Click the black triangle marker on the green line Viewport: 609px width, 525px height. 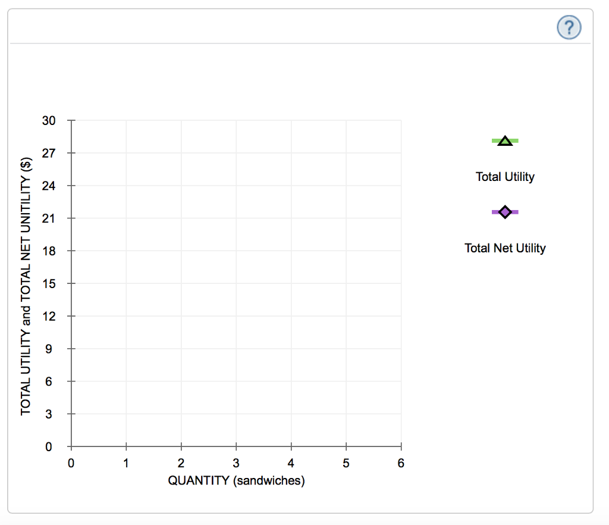(504, 140)
